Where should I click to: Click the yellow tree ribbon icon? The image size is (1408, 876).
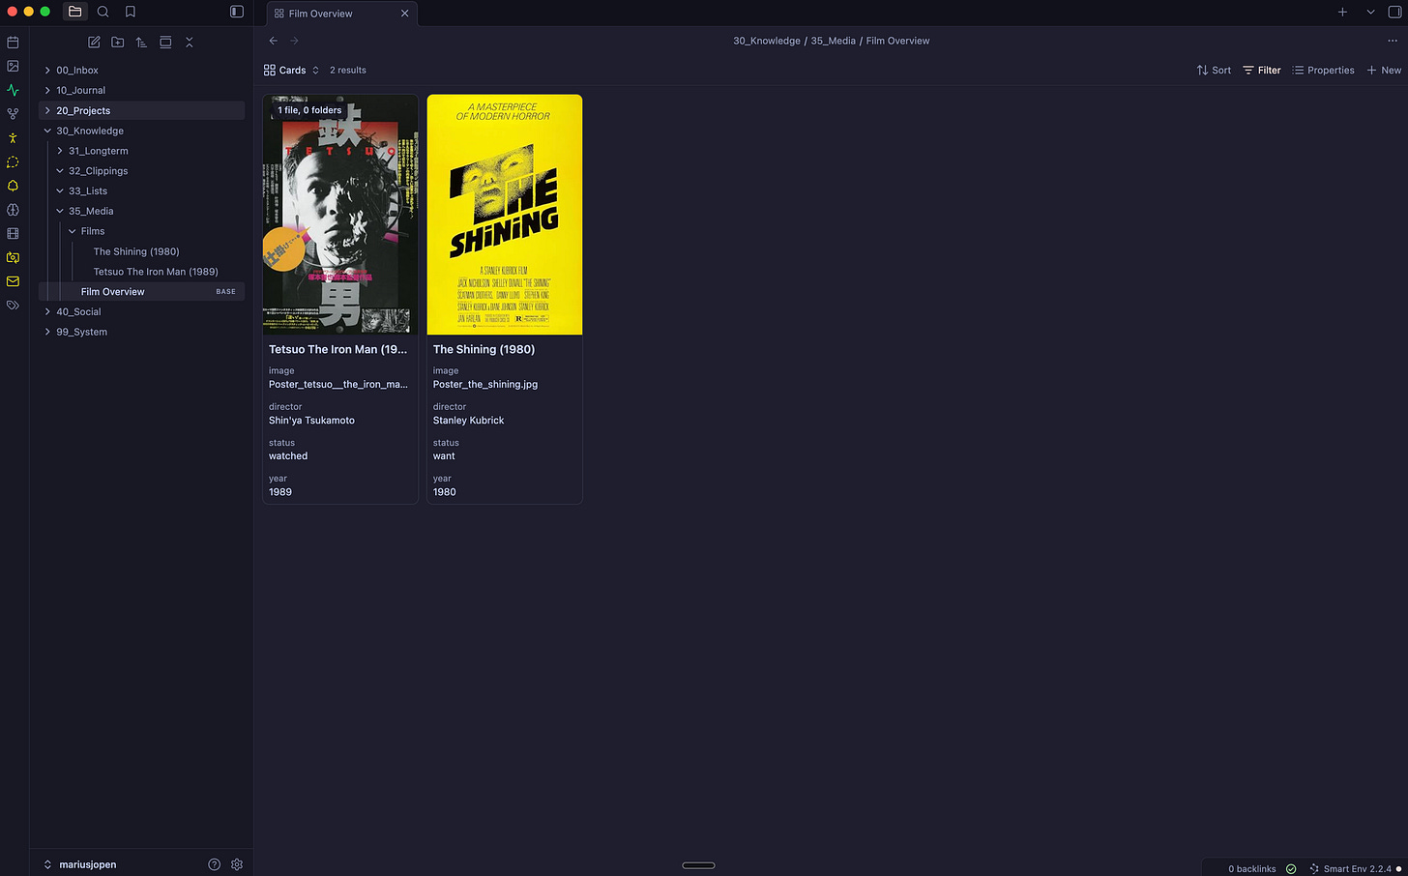click(x=13, y=186)
